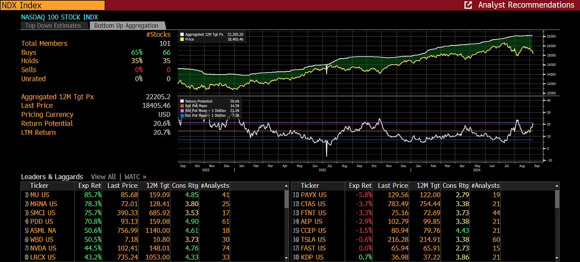Sort right table by Exp Ret header
This screenshot has height=262, width=580.
(x=360, y=185)
